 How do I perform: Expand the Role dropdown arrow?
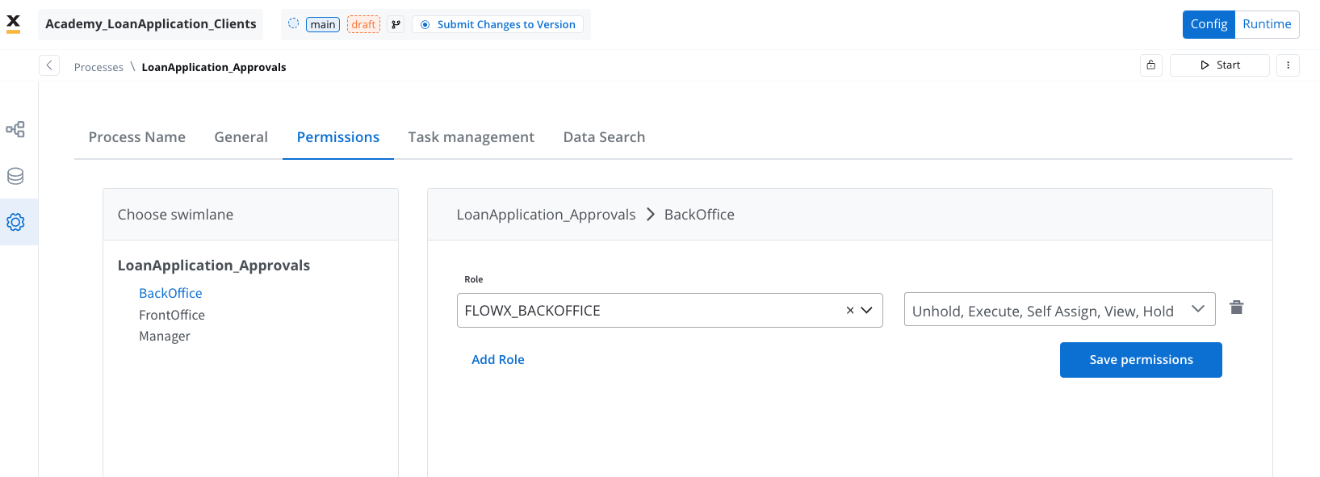pyautogui.click(x=867, y=310)
